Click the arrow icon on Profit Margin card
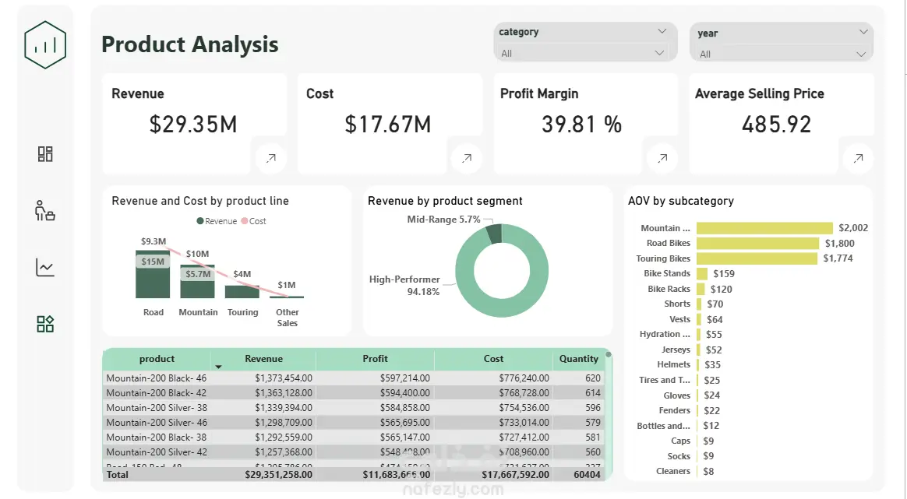Image resolution: width=907 pixels, height=499 pixels. coord(663,158)
